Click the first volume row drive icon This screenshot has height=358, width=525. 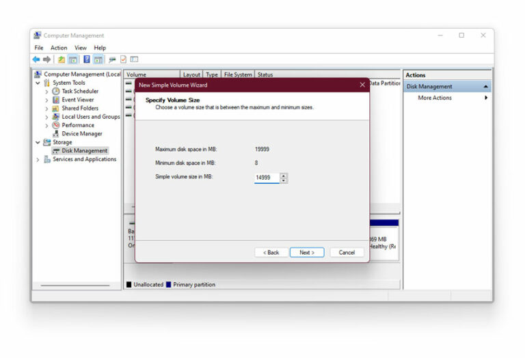(x=129, y=83)
